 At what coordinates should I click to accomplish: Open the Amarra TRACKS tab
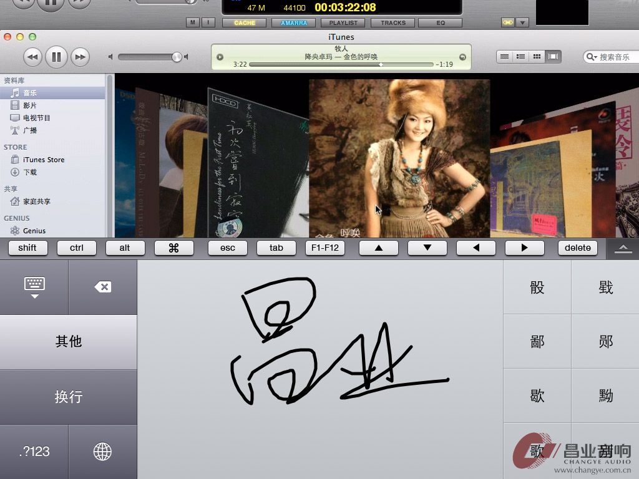pyautogui.click(x=393, y=23)
